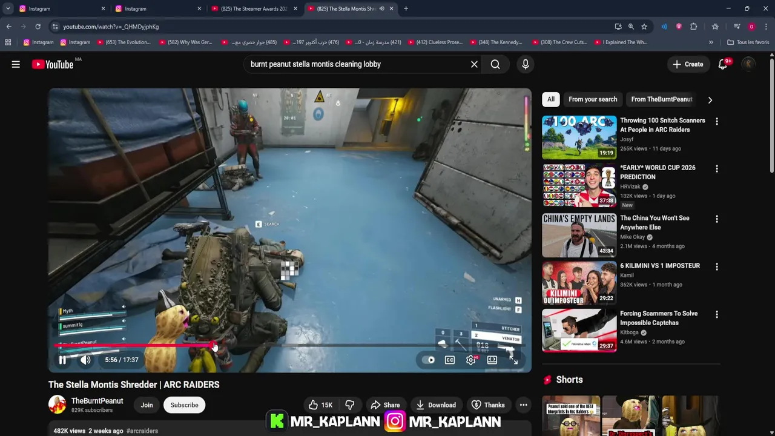Screen dimensions: 775x436
Task: Install app icon in address bar
Action: pos(618,27)
